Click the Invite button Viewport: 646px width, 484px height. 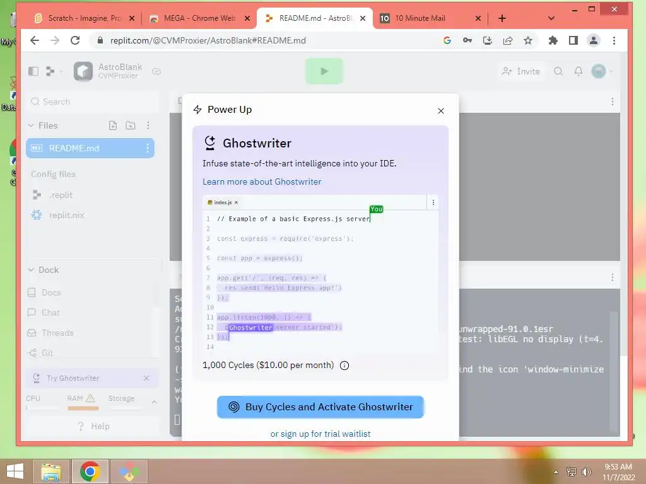tap(520, 71)
